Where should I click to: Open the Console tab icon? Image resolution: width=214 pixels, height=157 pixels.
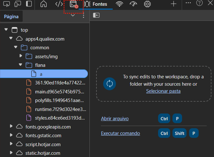[73, 4]
